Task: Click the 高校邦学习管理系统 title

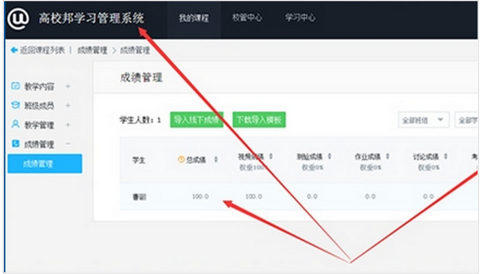Action: pyautogui.click(x=91, y=18)
